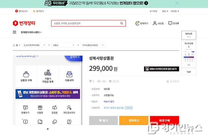
Task: Expand the 내상점 top-bar dropdown
Action: tap(175, 11)
